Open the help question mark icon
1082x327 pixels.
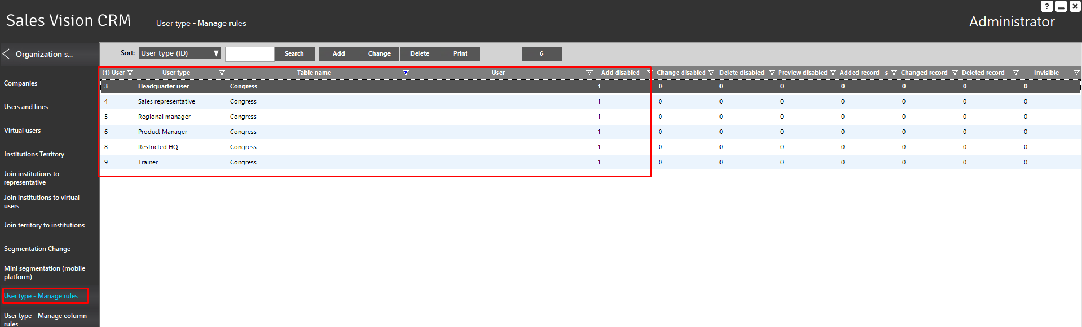point(1046,6)
